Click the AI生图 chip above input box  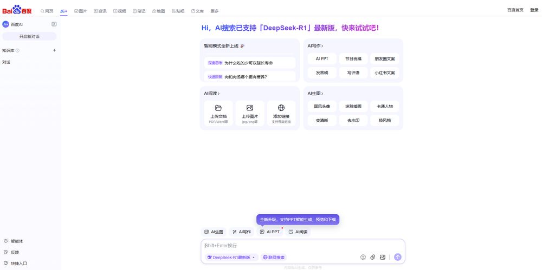pyautogui.click(x=214, y=232)
